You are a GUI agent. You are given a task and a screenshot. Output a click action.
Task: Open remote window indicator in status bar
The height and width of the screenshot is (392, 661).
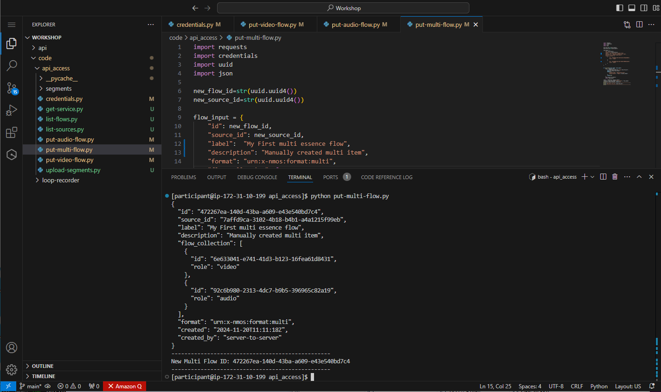(x=8, y=386)
